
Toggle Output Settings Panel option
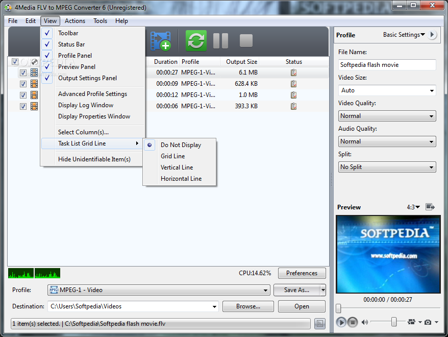[93, 78]
